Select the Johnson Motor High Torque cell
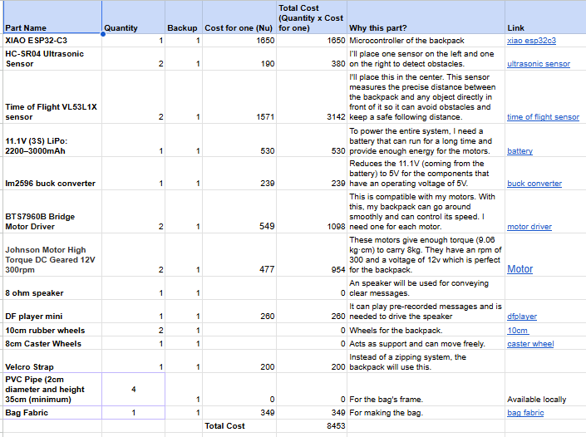 tap(52, 255)
